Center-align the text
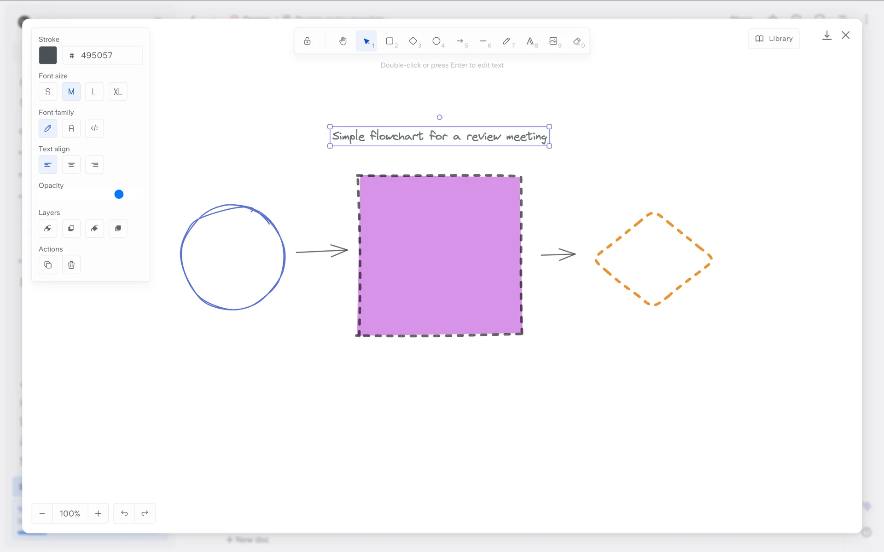The height and width of the screenshot is (552, 884). 71,165
